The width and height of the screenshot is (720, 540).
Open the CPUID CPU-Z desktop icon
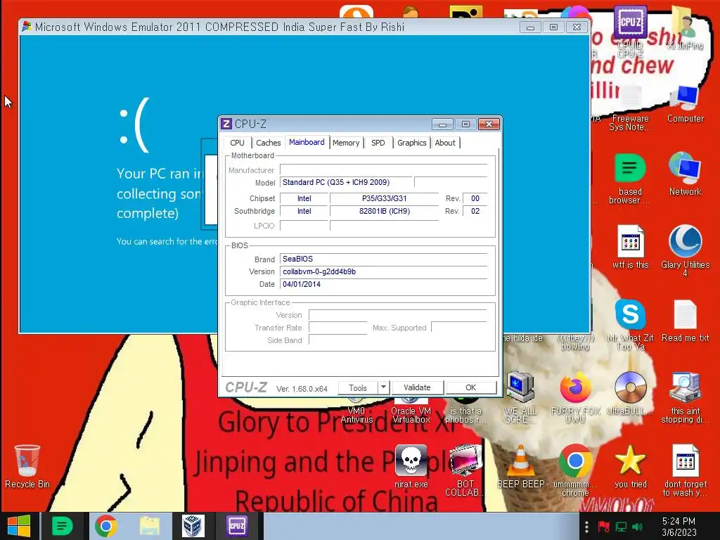click(x=630, y=30)
